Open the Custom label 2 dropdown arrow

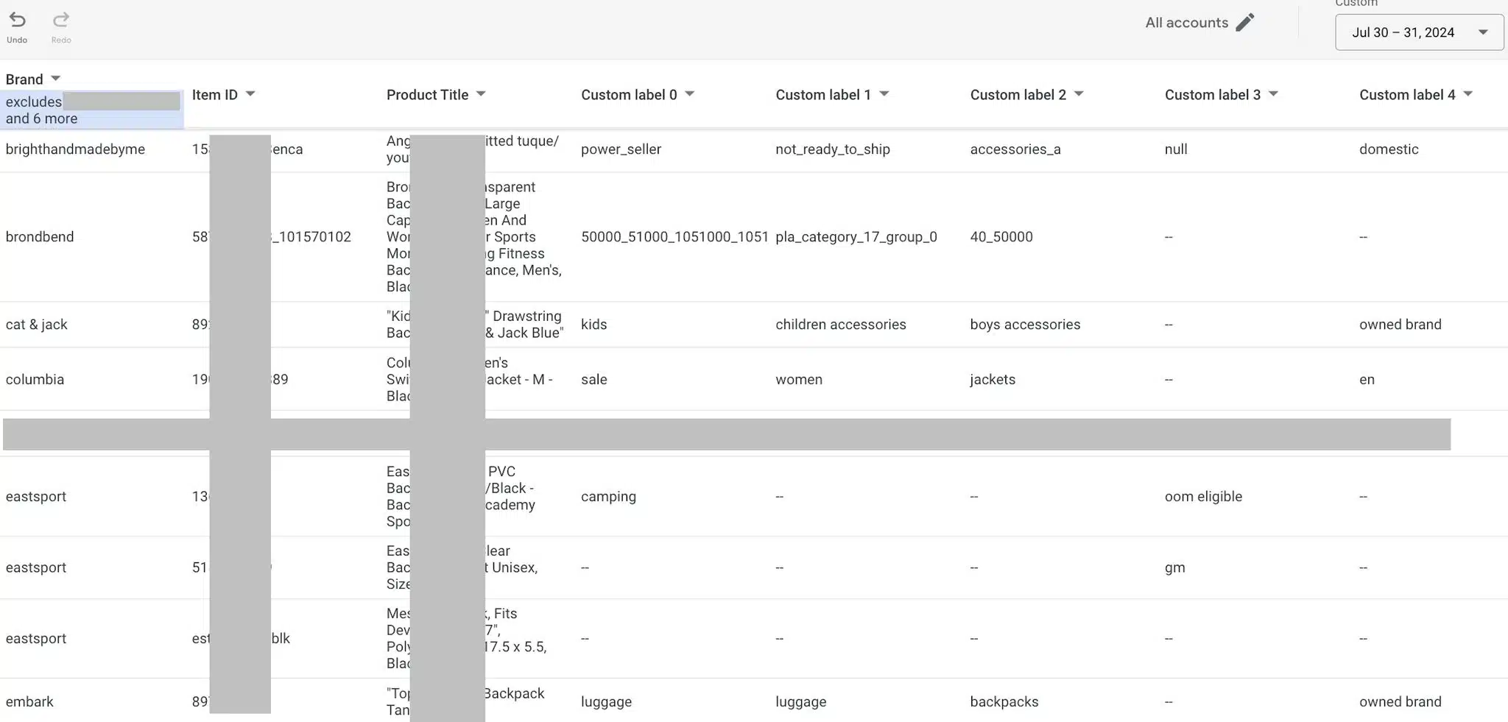(x=1079, y=94)
